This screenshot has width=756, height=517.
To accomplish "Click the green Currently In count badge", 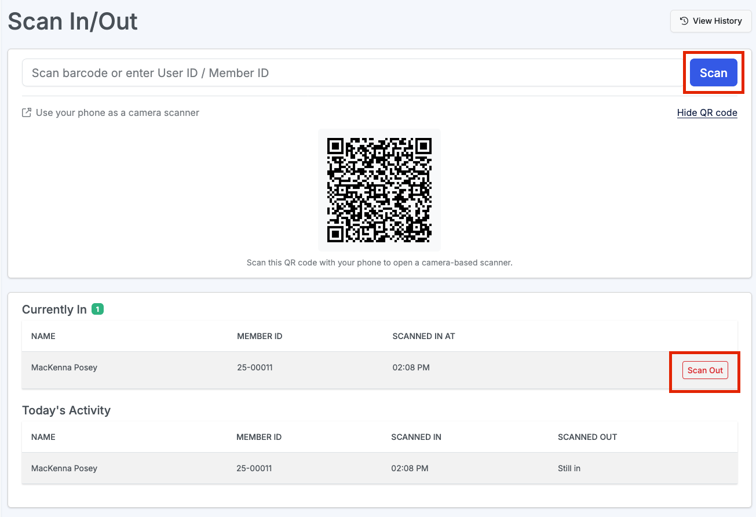I will point(98,310).
